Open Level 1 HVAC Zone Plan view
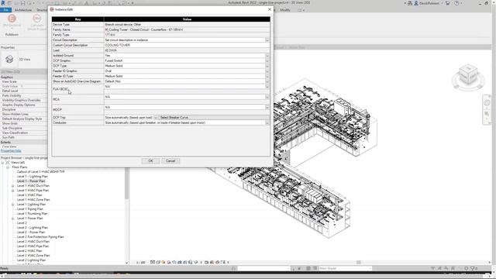 [33, 200]
